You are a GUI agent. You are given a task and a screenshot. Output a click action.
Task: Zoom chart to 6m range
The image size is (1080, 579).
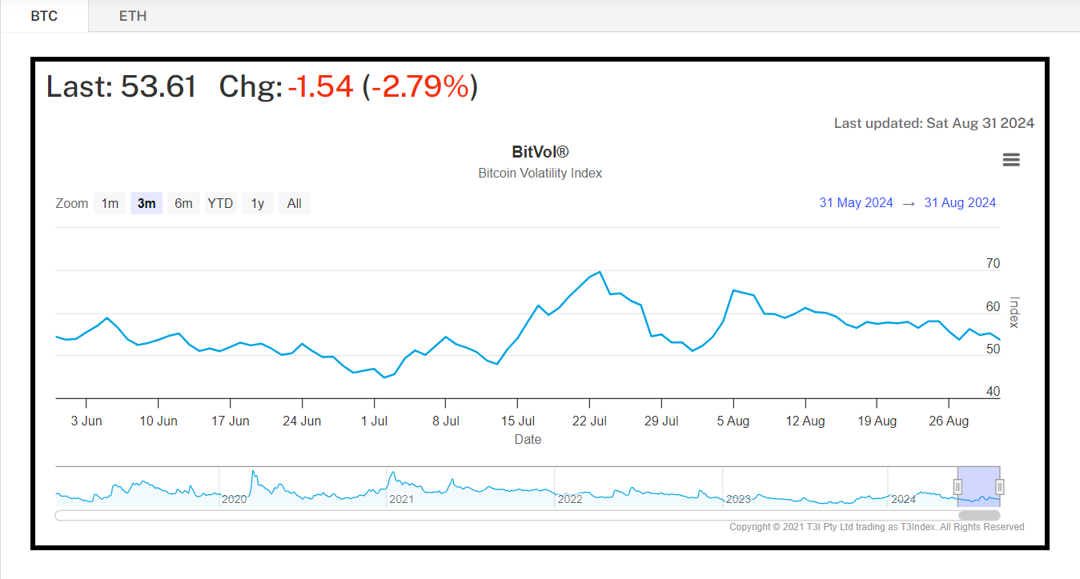coord(183,203)
